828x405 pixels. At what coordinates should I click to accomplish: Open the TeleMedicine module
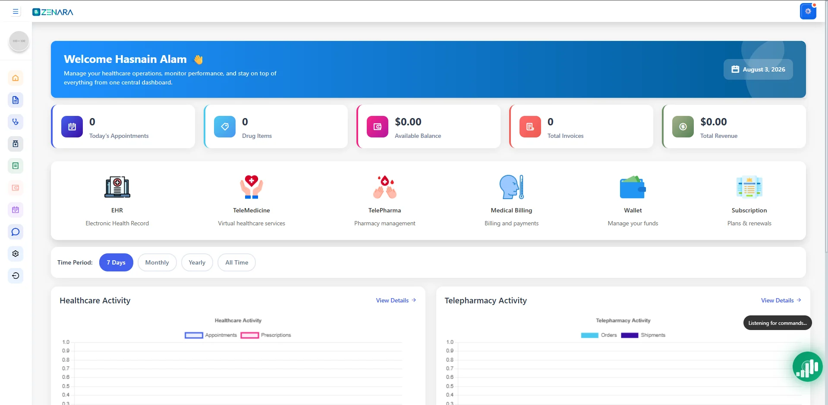(252, 200)
